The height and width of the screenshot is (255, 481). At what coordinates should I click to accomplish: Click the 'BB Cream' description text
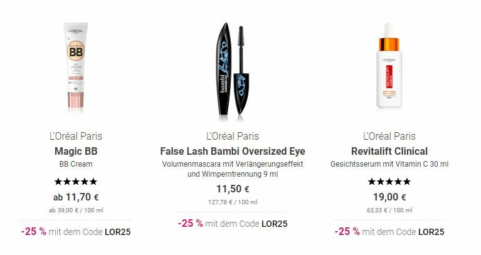75,164
